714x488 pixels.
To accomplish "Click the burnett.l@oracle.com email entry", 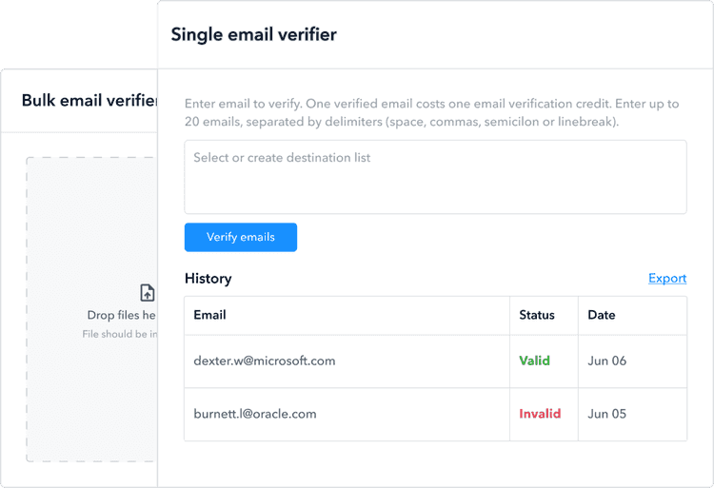I will pos(255,414).
